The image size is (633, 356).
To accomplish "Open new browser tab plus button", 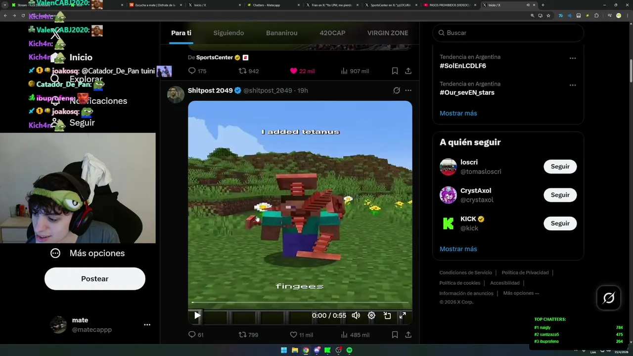I will tap(543, 5).
